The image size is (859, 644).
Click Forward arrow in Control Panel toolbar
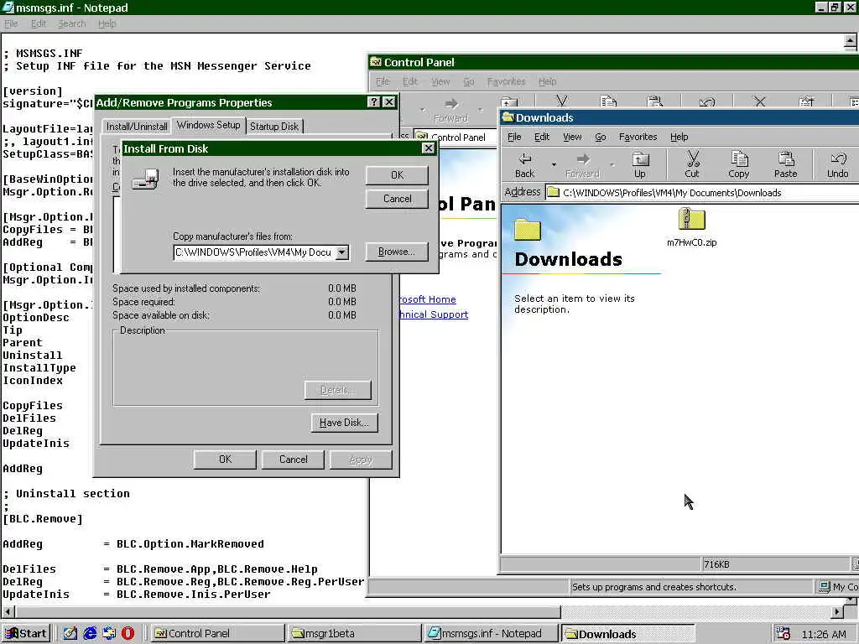point(450,109)
